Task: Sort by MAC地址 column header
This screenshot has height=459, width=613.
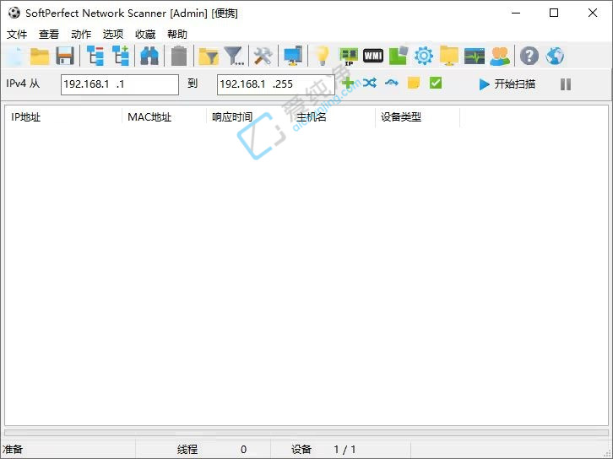Action: (x=164, y=116)
